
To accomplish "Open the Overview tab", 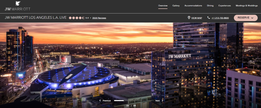I will click(x=163, y=6).
